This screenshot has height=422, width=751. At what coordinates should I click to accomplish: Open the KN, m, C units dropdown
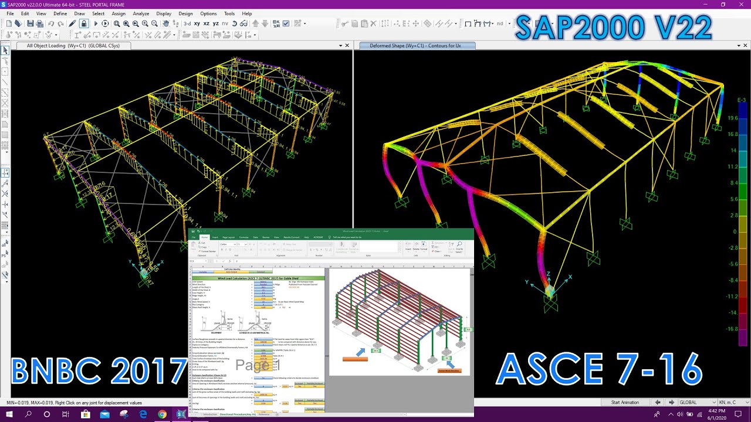[733, 403]
